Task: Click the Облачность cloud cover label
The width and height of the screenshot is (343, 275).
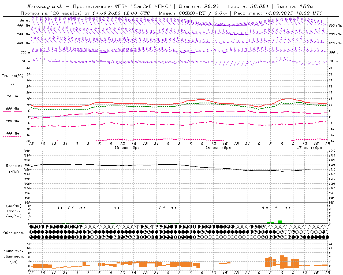Action: coord(14,233)
